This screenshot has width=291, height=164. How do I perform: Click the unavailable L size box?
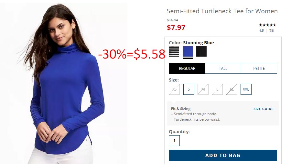point(217,89)
